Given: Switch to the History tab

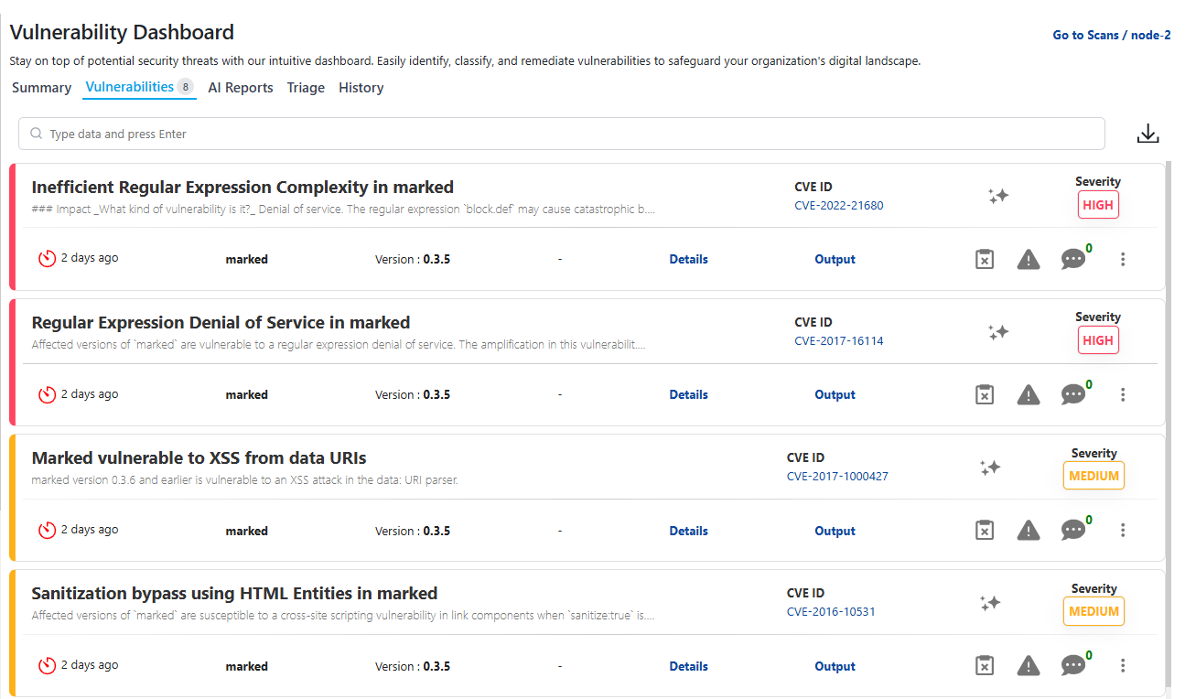Looking at the screenshot, I should (361, 87).
